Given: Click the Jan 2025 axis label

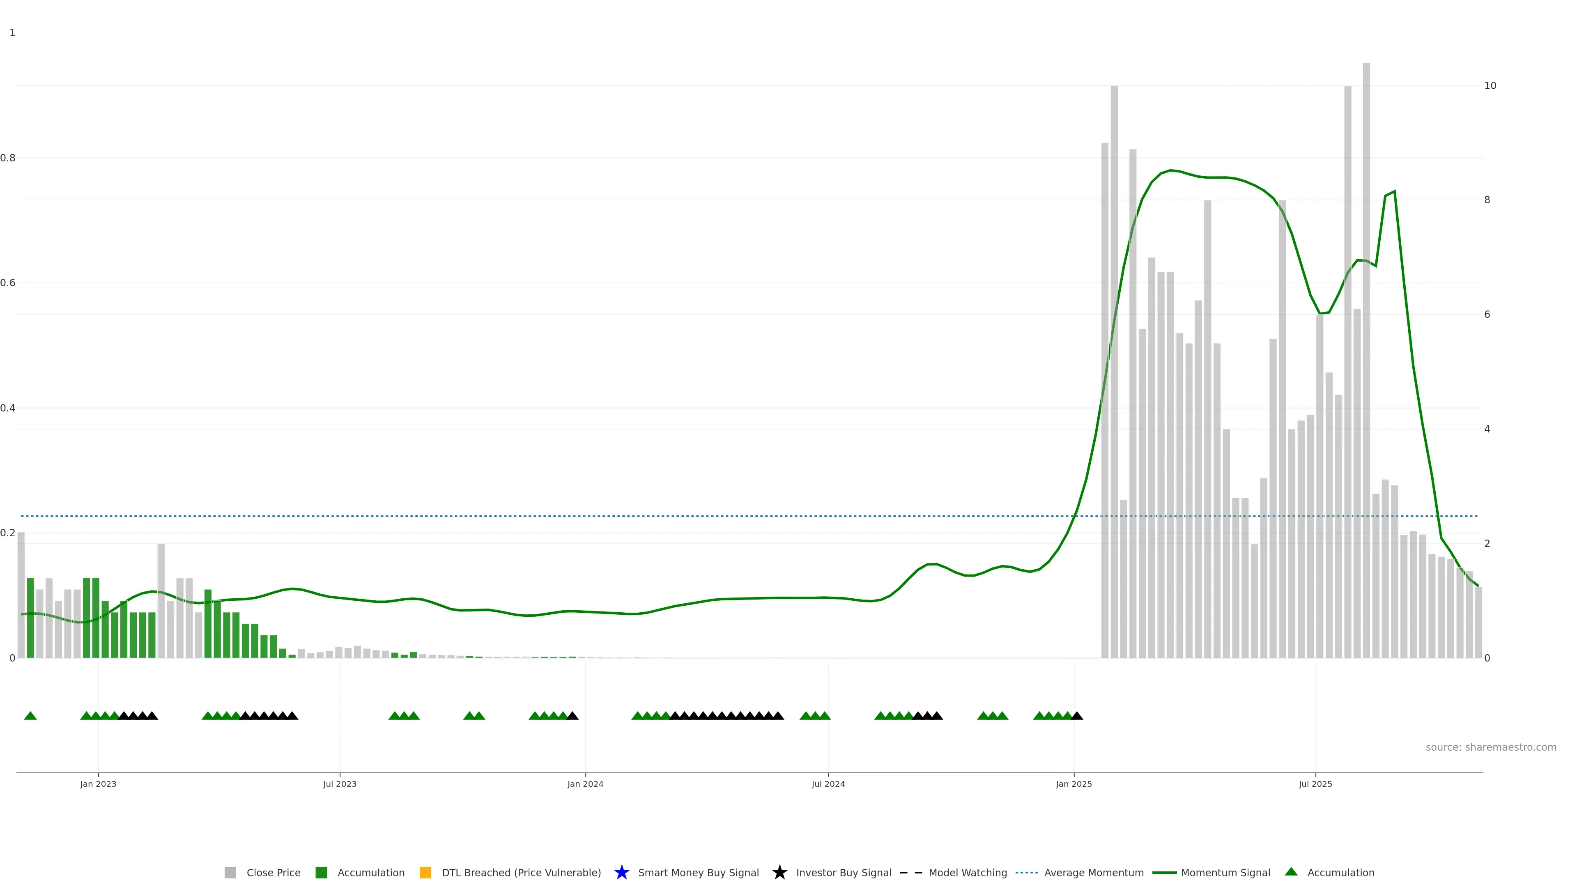Looking at the screenshot, I should pos(1073,784).
